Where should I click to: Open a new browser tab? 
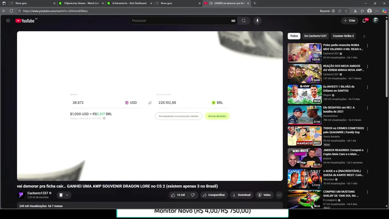pos(255,3)
